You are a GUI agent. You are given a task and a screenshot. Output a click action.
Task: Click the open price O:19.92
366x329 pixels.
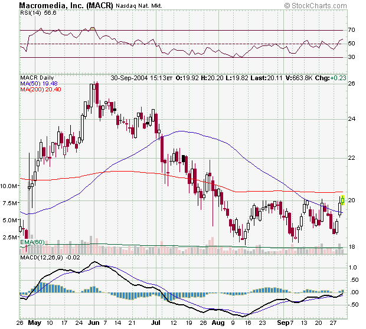(x=187, y=78)
